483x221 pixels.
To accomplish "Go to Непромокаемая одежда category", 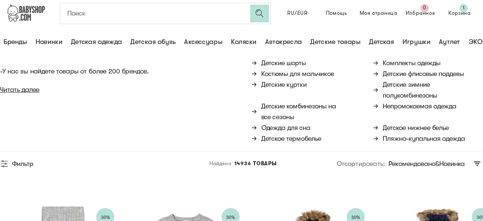I will click(x=419, y=106).
